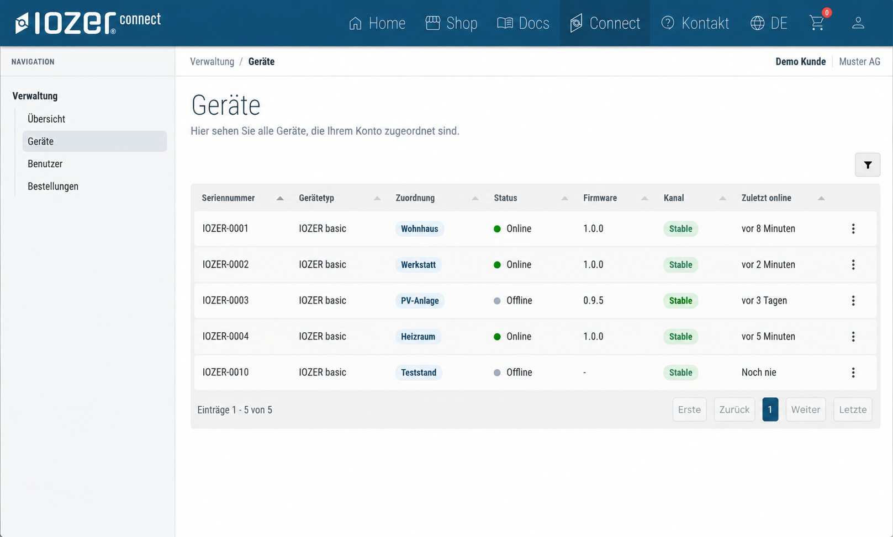Sort table by Firmware column
The height and width of the screenshot is (537, 893).
pyautogui.click(x=615, y=198)
